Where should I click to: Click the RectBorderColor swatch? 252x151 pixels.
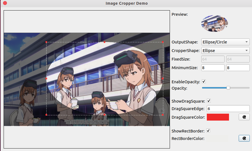[218, 138]
